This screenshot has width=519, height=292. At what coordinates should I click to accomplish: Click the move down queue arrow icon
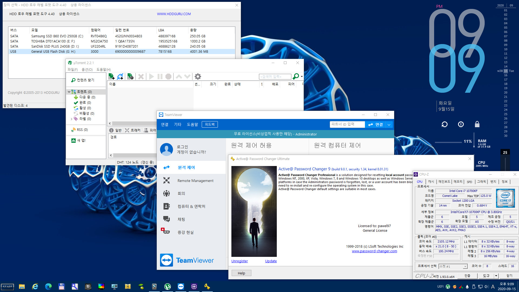pyautogui.click(x=187, y=77)
